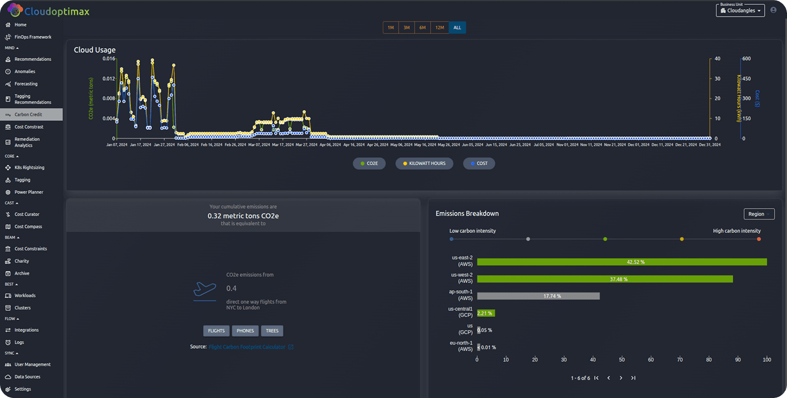Go to last page of emissions list
Viewport: 787px width, 398px height.
[633, 378]
